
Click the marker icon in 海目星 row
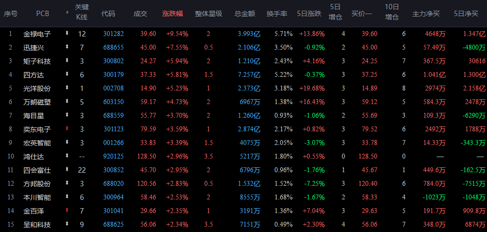[67, 115]
